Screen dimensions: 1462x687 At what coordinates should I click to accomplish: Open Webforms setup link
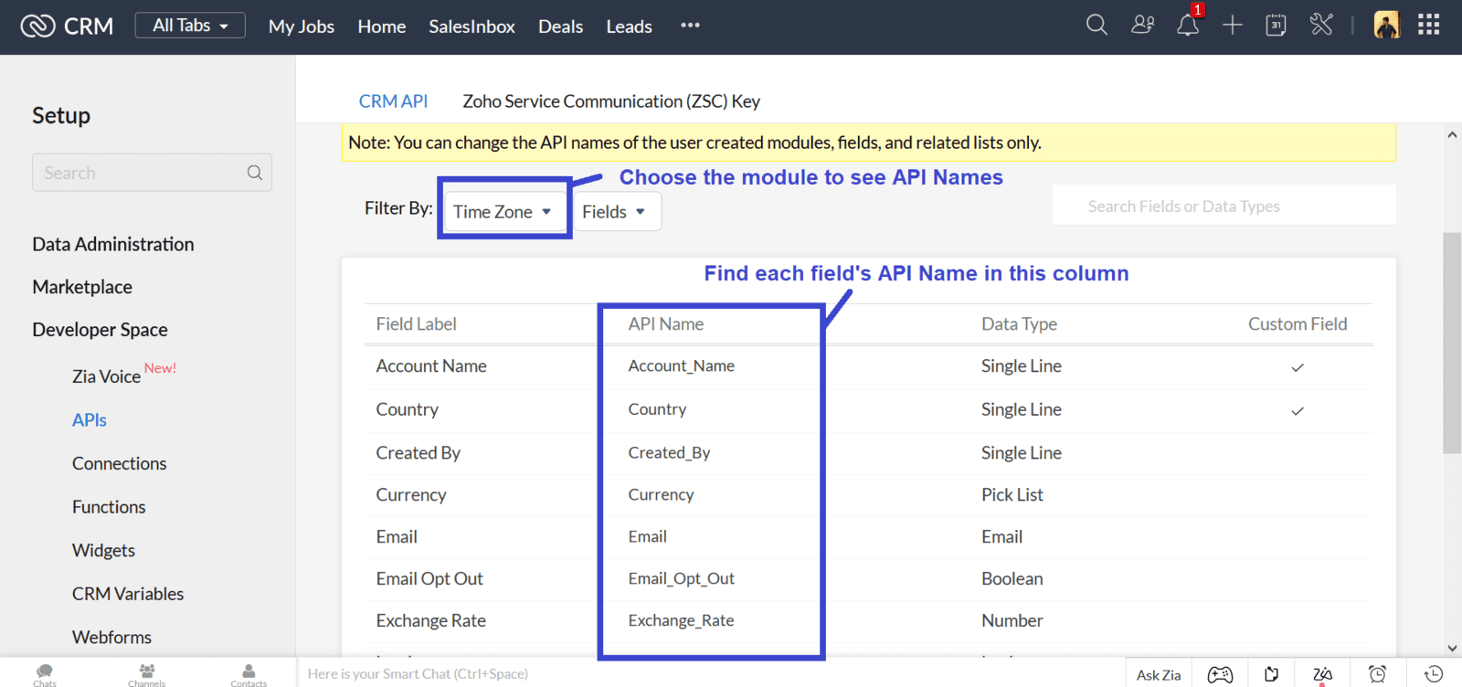[x=111, y=637]
